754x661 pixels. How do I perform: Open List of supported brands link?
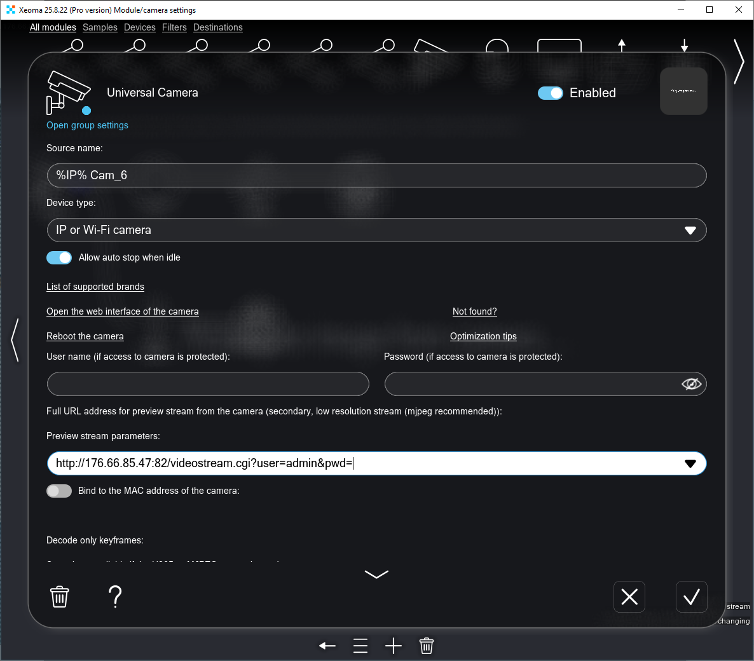95,287
